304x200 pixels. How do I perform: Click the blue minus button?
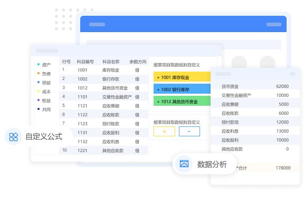189,132
